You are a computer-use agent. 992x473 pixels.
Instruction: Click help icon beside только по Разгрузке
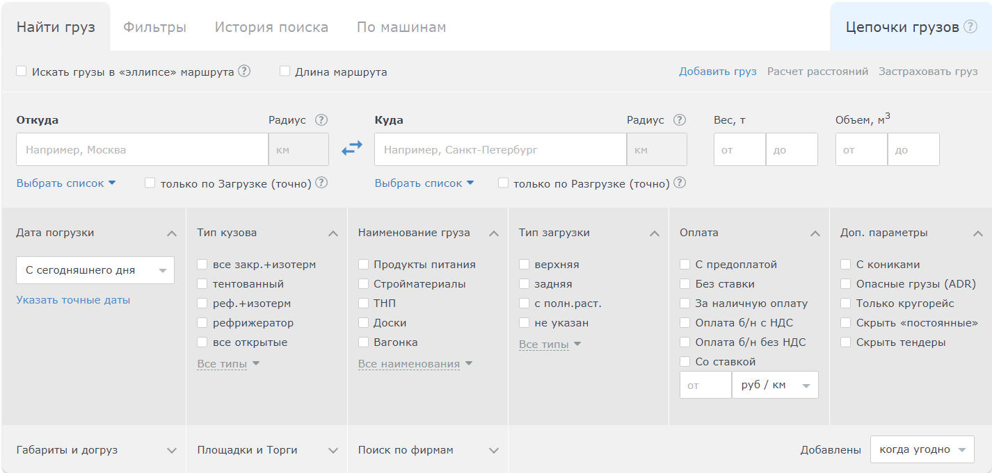[x=680, y=183]
